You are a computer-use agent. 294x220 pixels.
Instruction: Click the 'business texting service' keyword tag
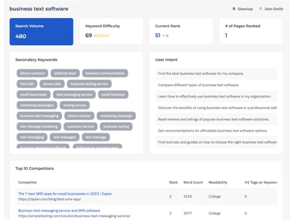[89, 84]
